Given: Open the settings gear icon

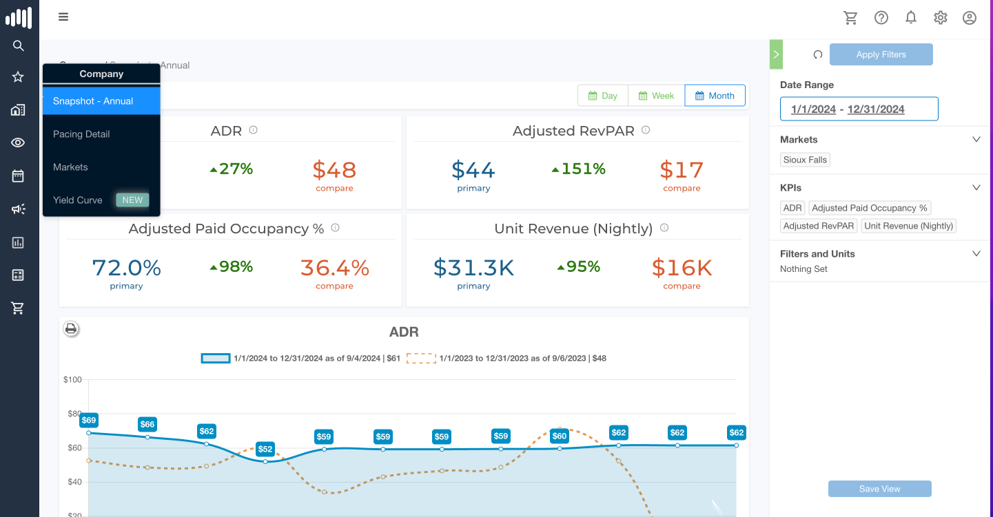Looking at the screenshot, I should [x=941, y=18].
